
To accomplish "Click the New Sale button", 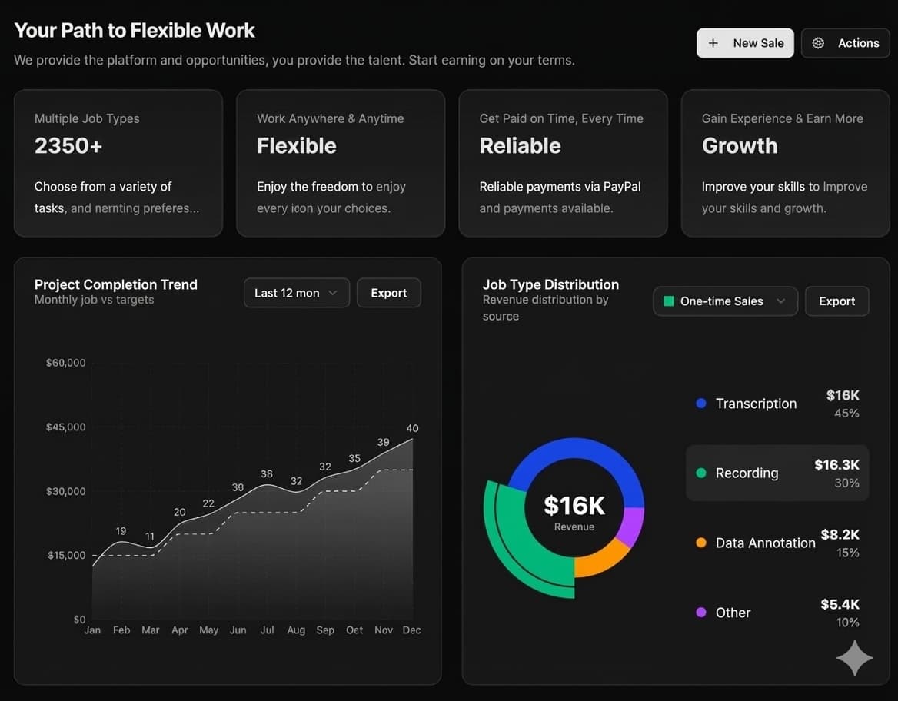I will 744,43.
